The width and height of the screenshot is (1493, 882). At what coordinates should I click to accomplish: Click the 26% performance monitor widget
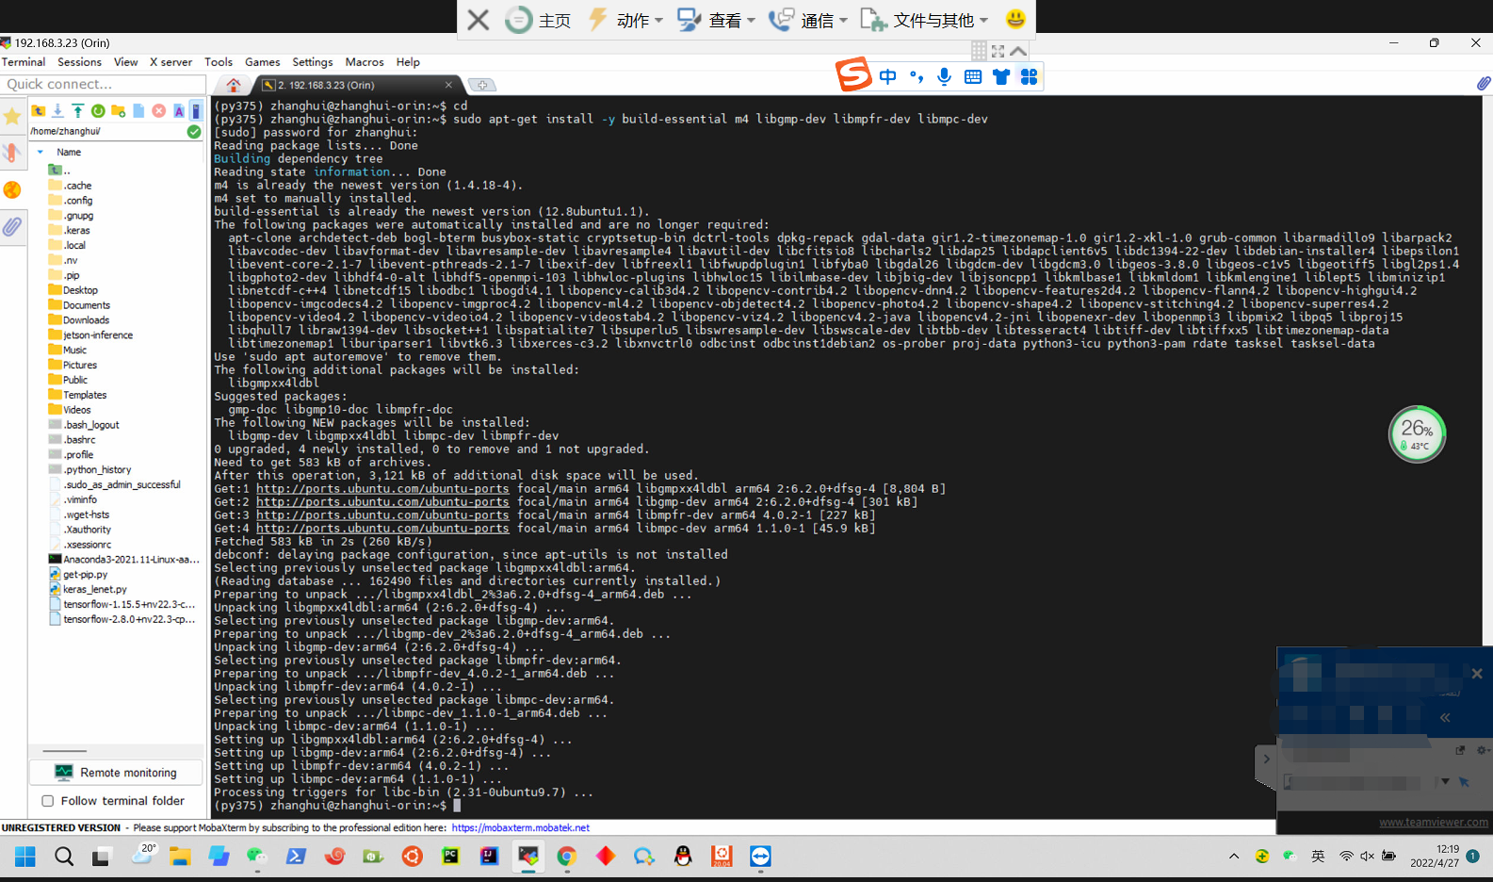(1417, 434)
